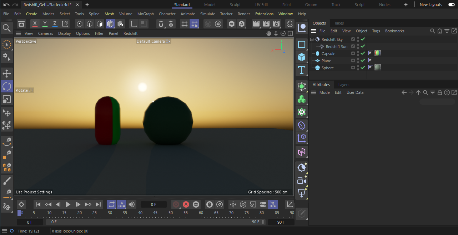This screenshot has width=458, height=235.
Task: Switch to the Sculpt layout
Action: [x=235, y=5]
